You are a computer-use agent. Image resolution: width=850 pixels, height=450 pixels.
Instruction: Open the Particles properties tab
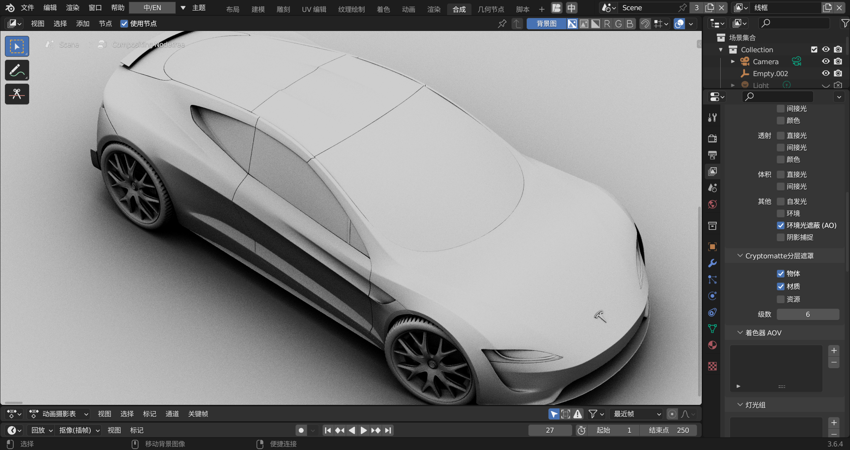[712, 280]
